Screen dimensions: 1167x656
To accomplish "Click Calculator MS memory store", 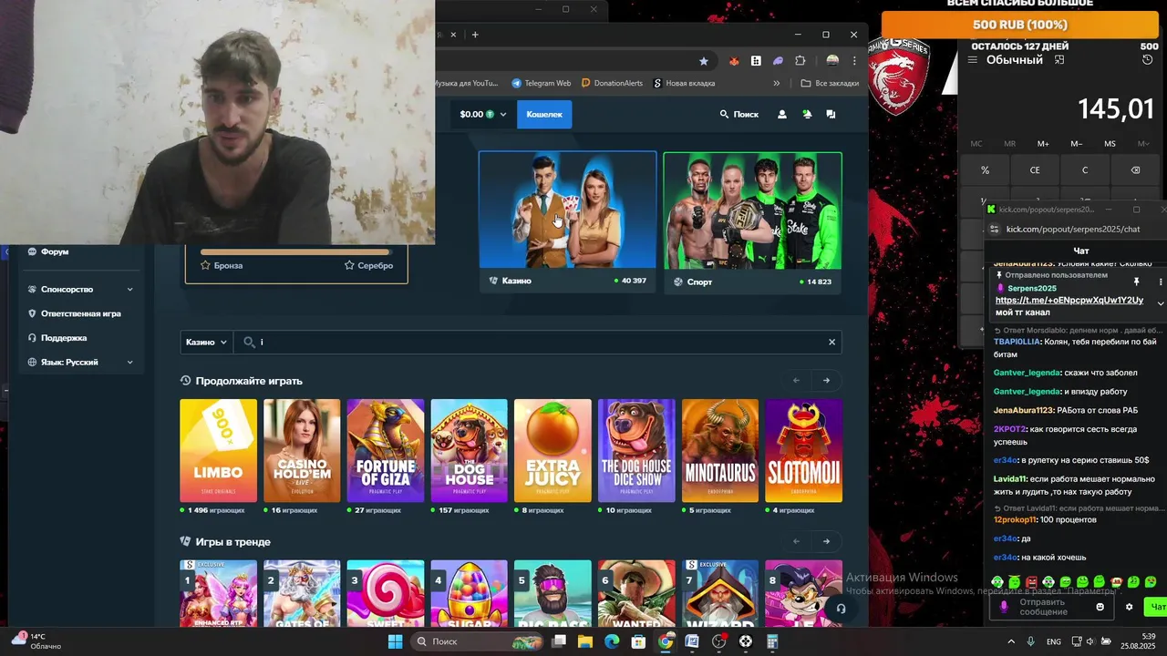I will tap(1110, 144).
